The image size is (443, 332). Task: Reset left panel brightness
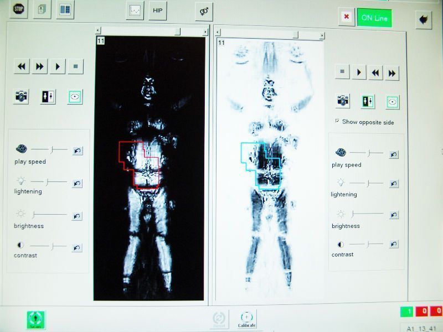pos(77,216)
